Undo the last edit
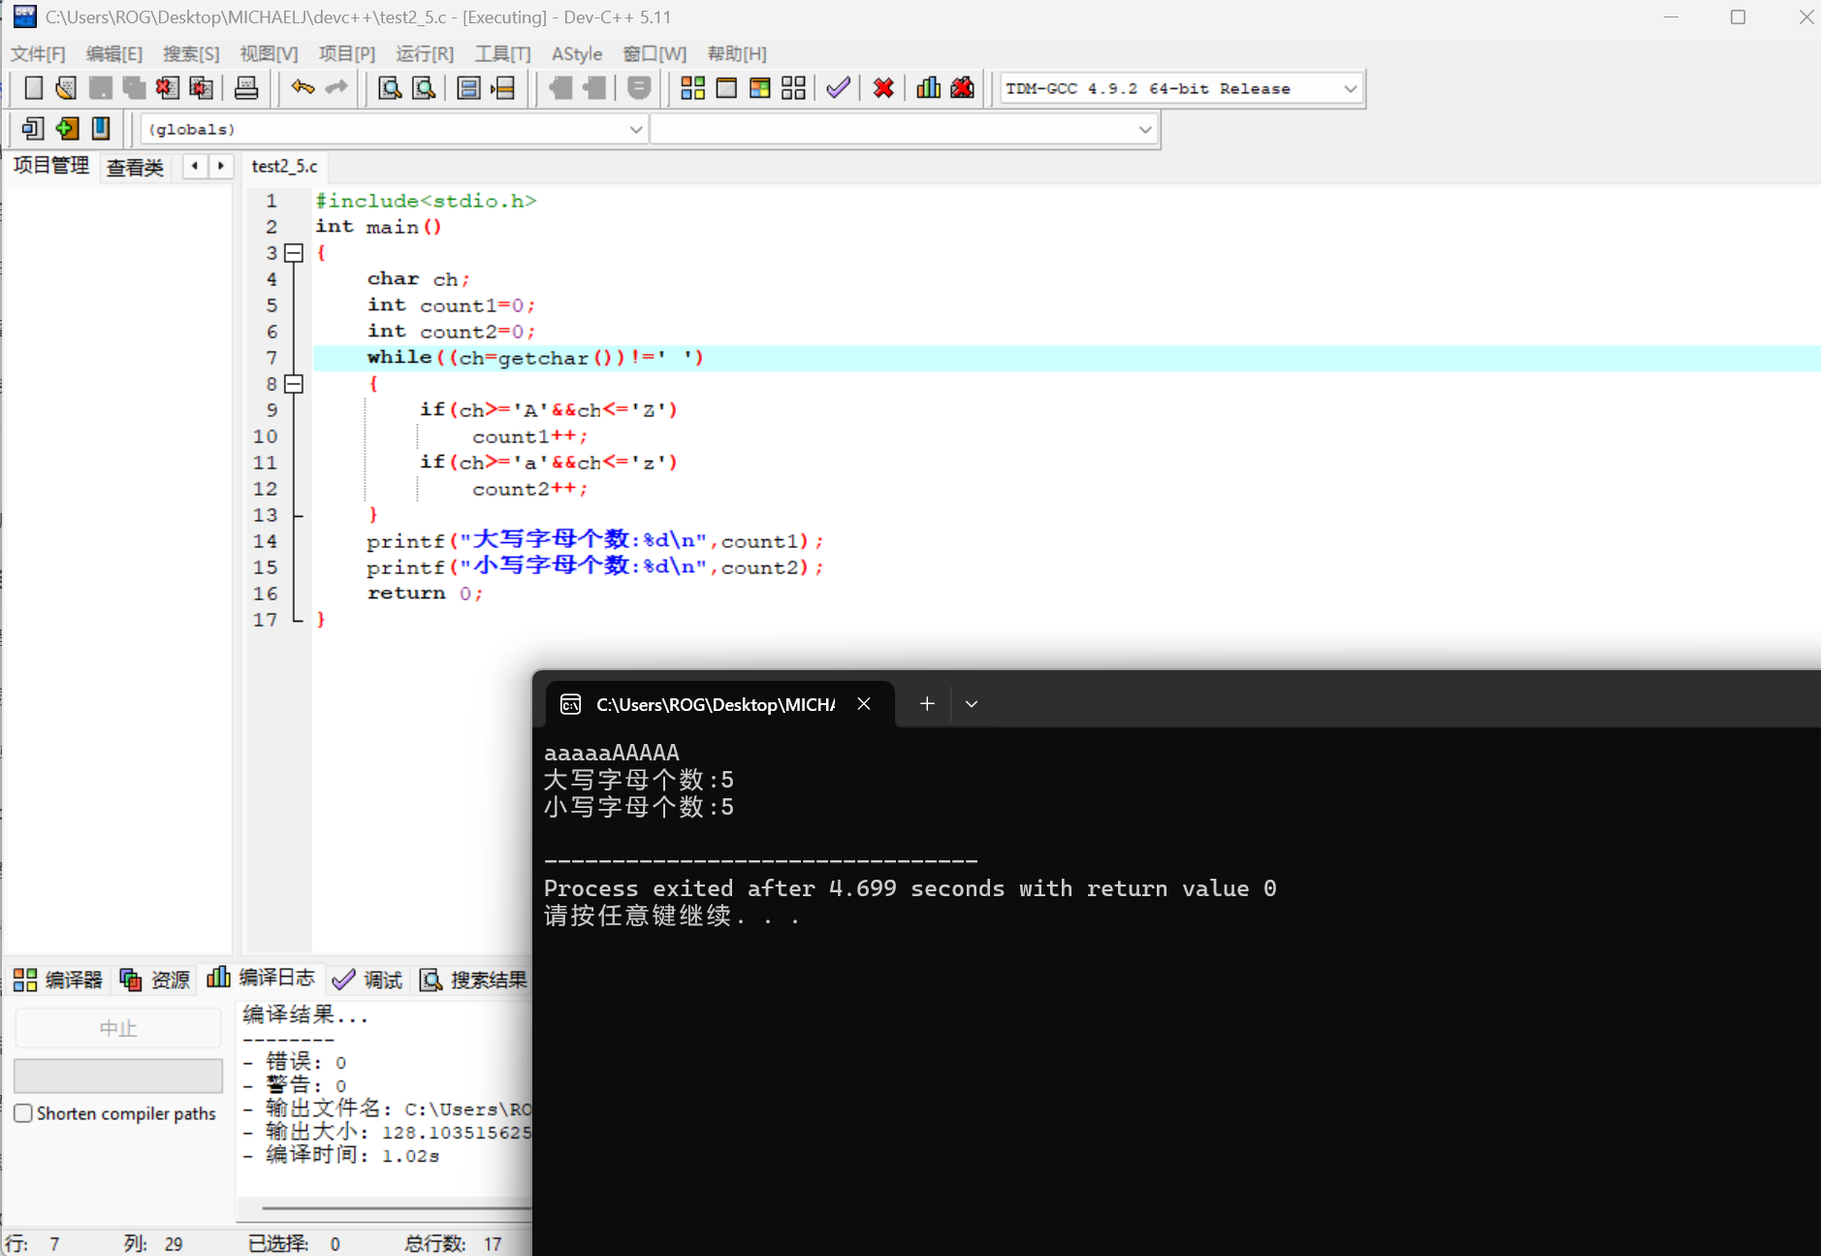This screenshot has width=1821, height=1256. click(303, 88)
